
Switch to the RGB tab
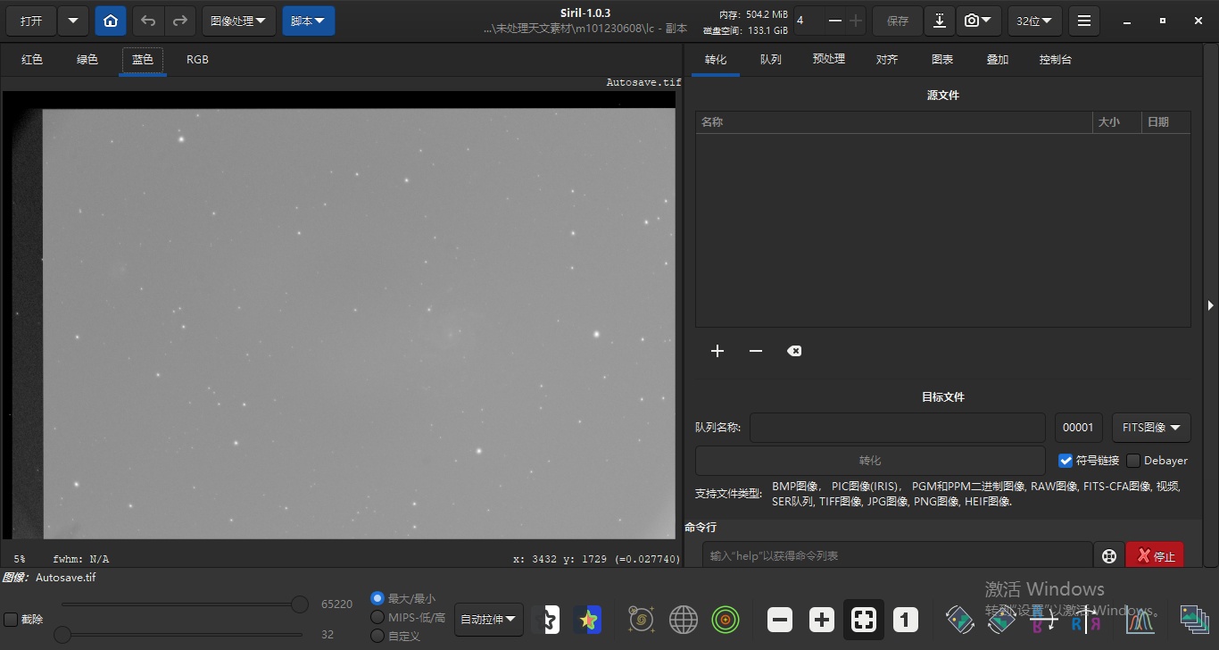(x=197, y=60)
